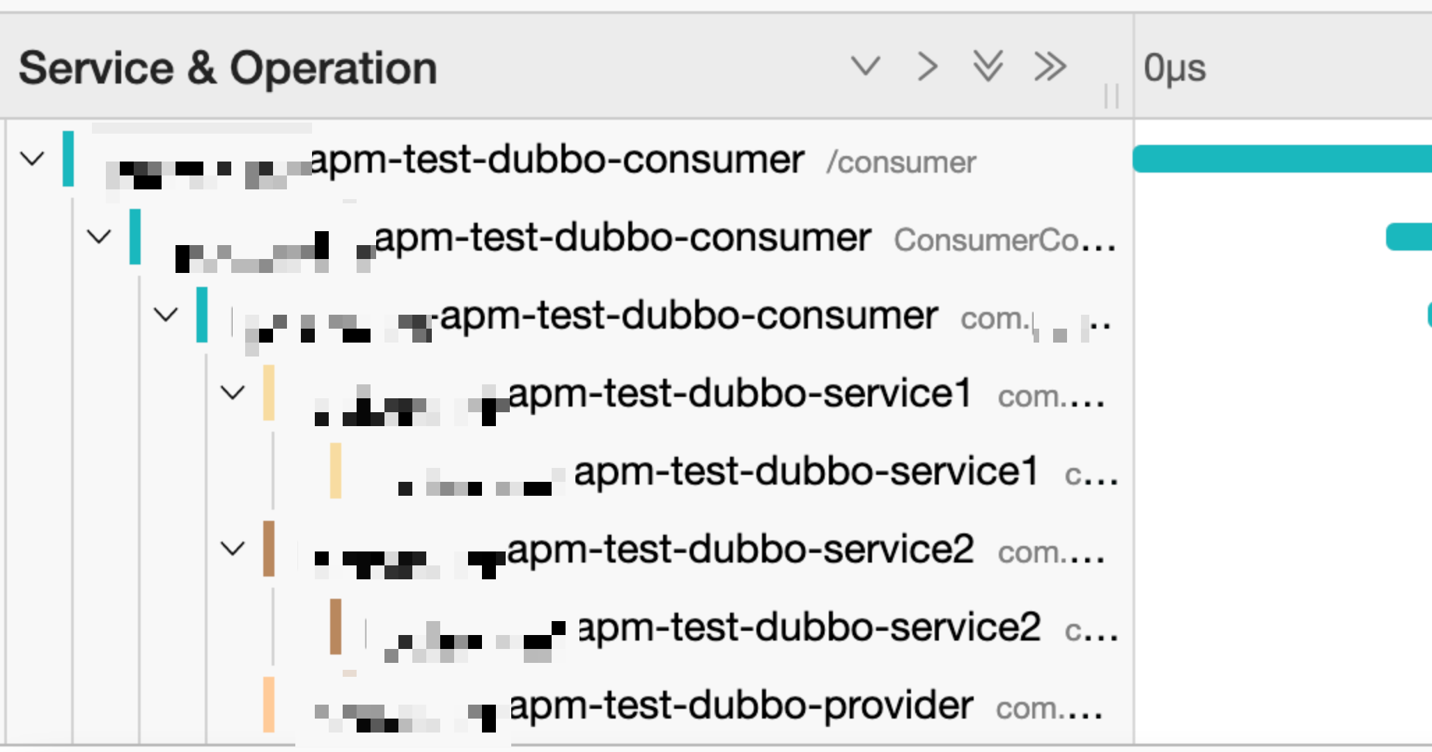Click the column divider resize handle

pos(1112,96)
